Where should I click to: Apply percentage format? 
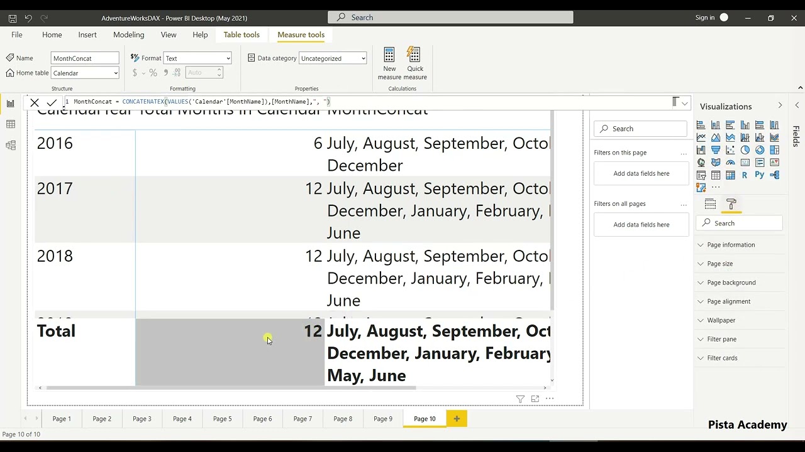pos(153,73)
